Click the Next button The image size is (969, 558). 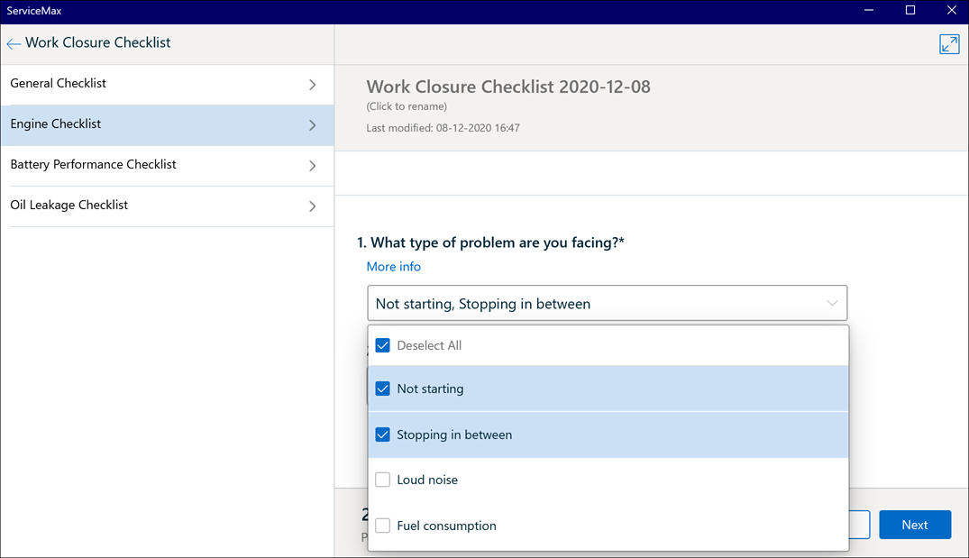pyautogui.click(x=915, y=525)
